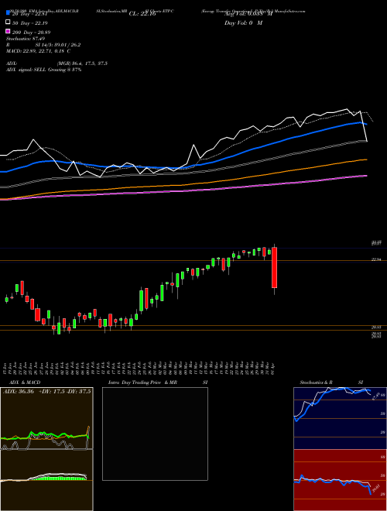Click the white 50 Day legend swatch
387x511 pixels.
tap(9, 22)
